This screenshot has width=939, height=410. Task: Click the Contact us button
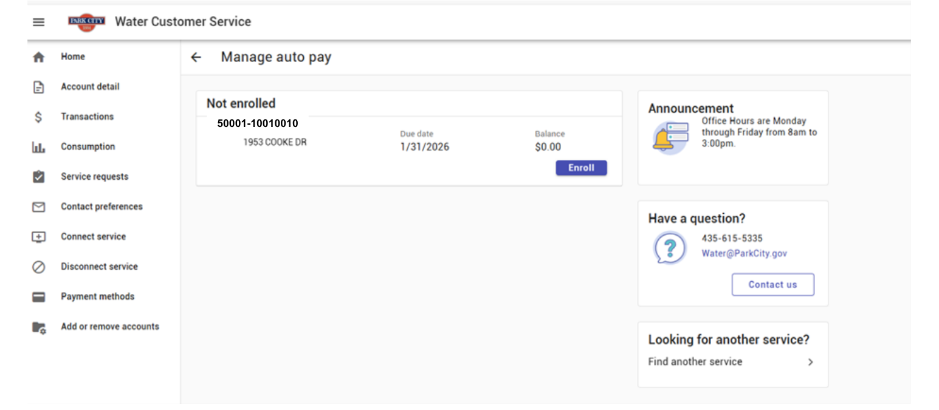click(772, 284)
